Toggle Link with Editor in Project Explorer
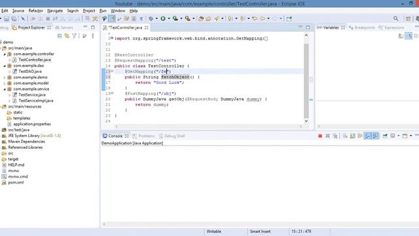 coord(67,36)
